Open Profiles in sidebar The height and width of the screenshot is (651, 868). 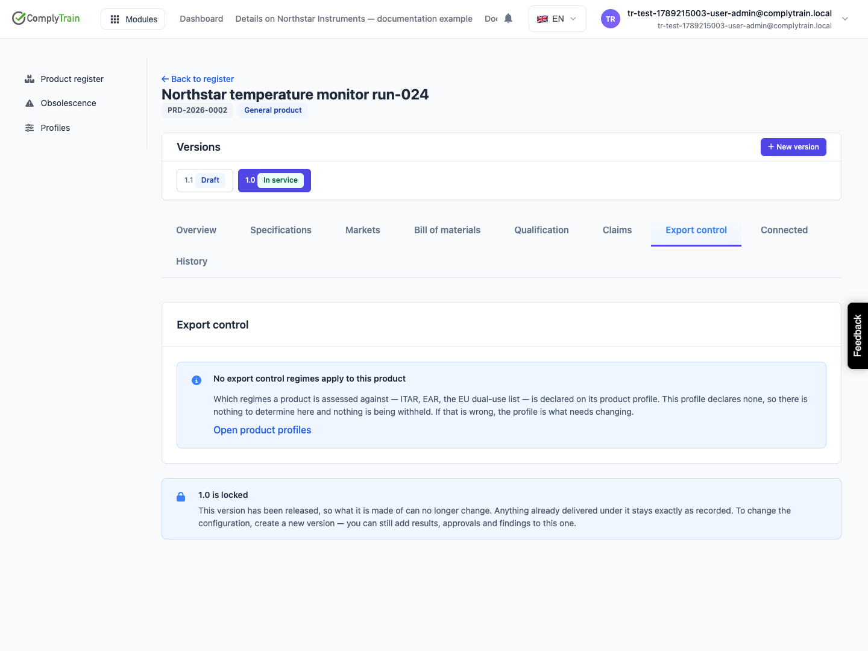(x=55, y=128)
